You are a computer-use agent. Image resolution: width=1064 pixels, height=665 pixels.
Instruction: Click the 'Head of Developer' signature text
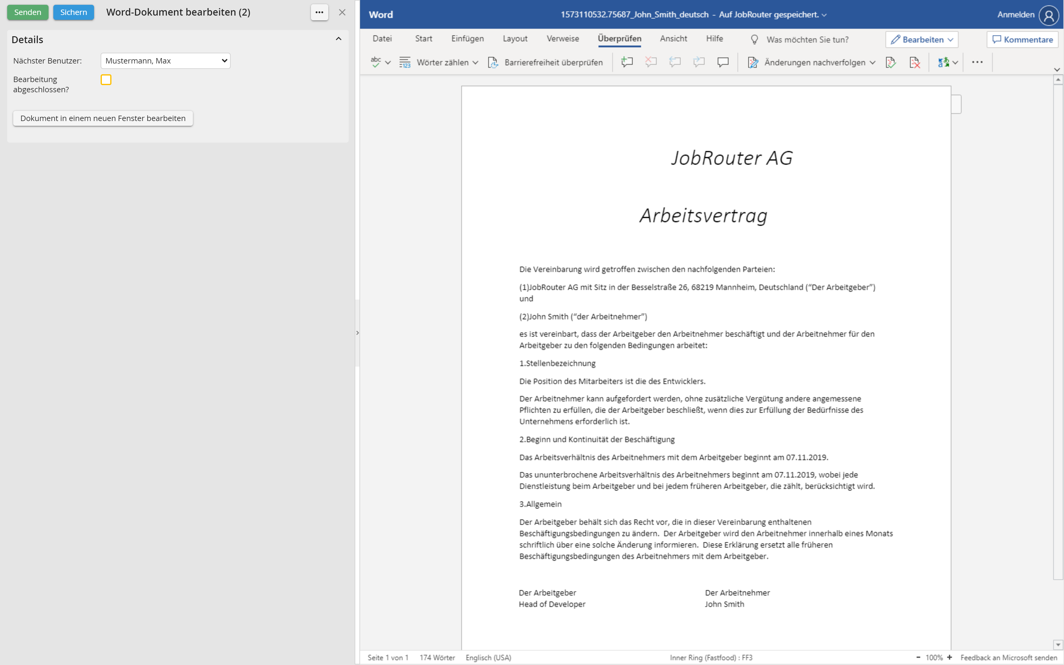click(x=552, y=604)
